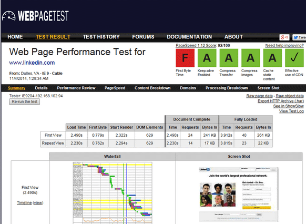This screenshot has width=306, height=224.
Task: Open the Effective use of CDN checkmark
Action: tap(294, 58)
